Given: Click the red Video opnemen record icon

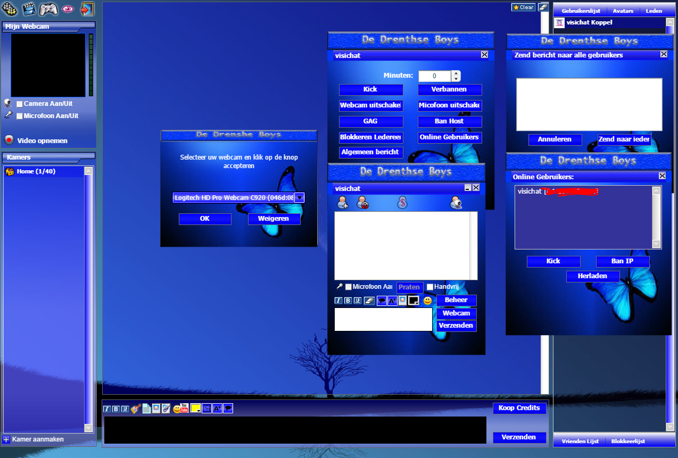Looking at the screenshot, I should coord(9,140).
